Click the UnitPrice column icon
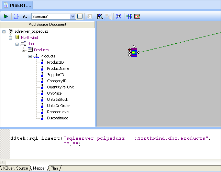Screen dimensions: 221x172 (42, 93)
